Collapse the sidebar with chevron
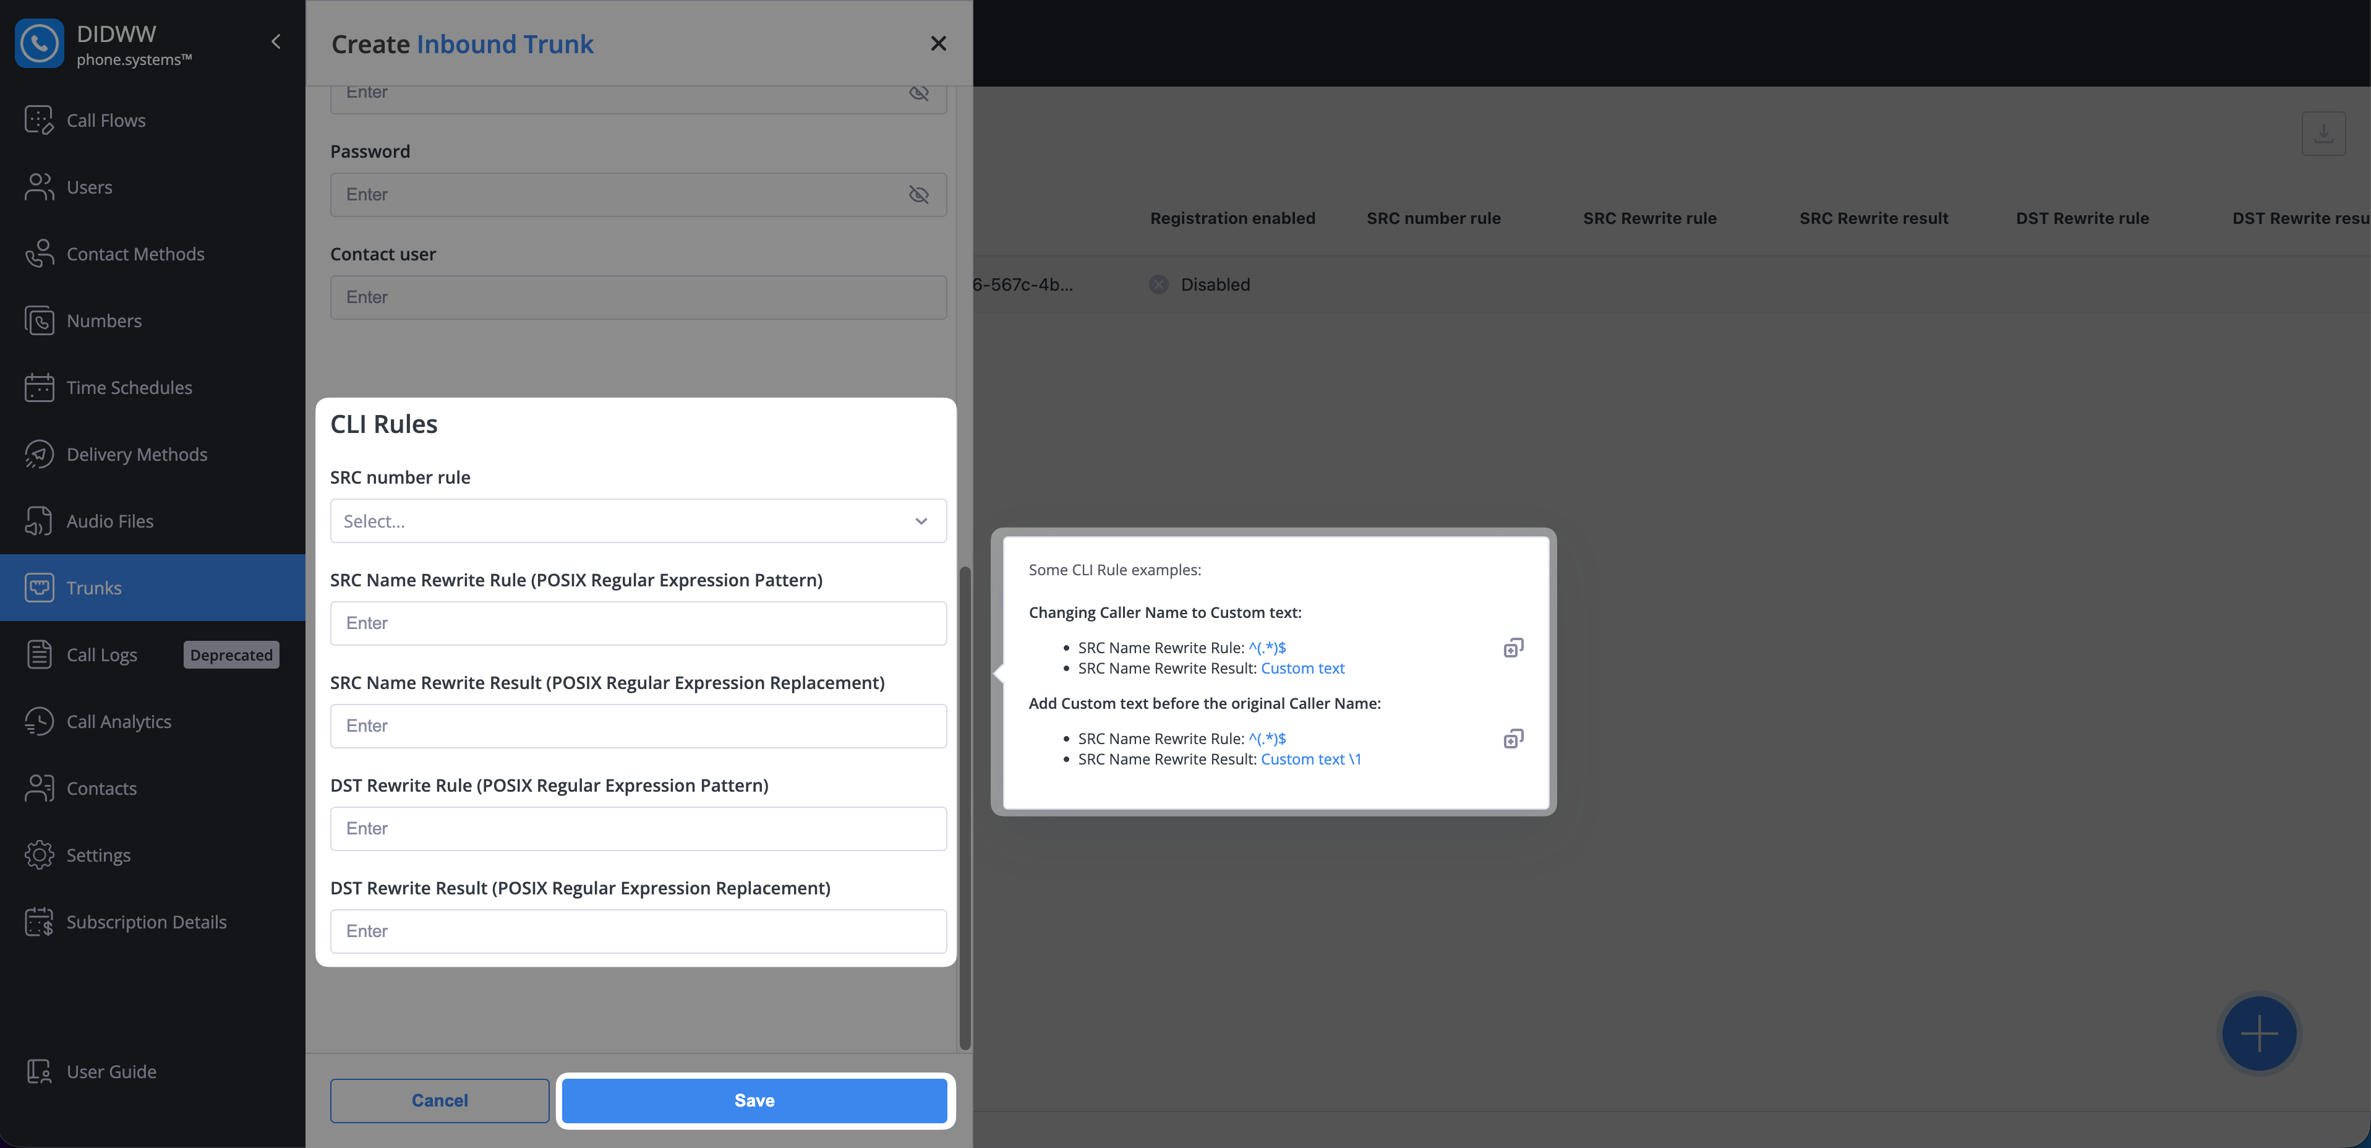The width and height of the screenshot is (2371, 1148). (276, 42)
